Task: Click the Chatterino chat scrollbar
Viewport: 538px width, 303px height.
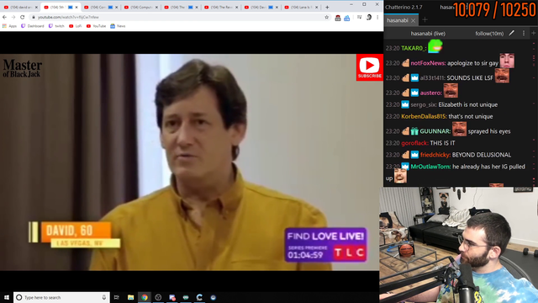Action: 534,114
